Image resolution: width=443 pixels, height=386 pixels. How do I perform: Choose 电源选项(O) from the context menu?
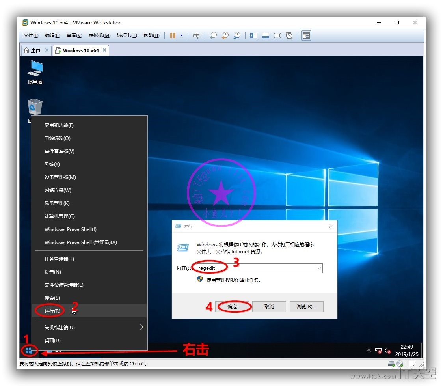click(x=89, y=138)
